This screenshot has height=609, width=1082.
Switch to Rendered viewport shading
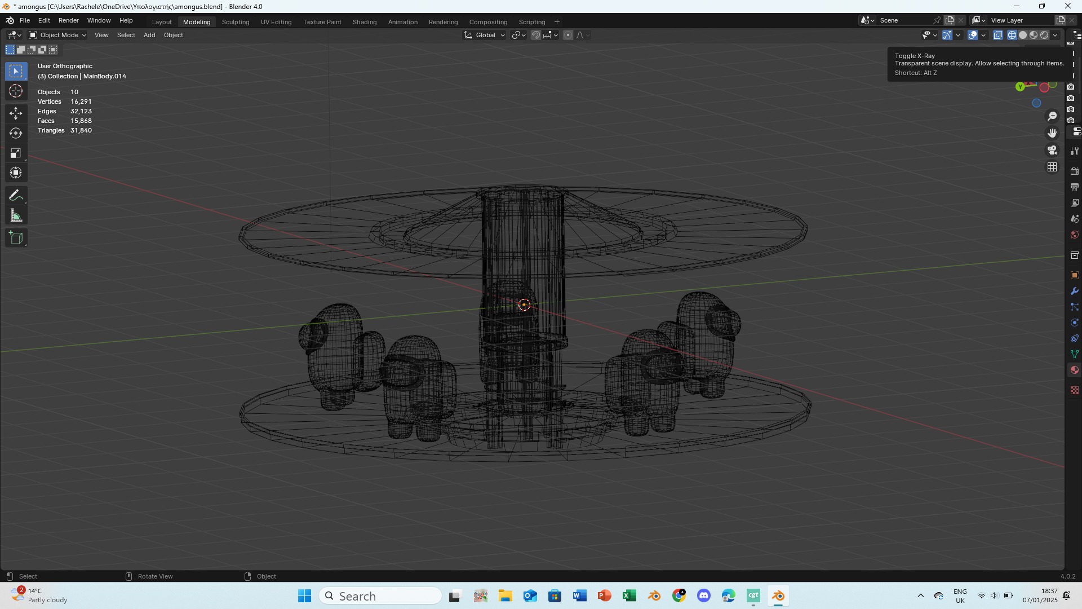[x=1044, y=35]
